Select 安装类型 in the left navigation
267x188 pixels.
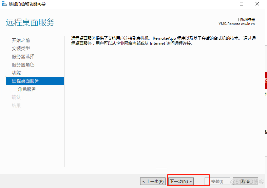point(21,49)
